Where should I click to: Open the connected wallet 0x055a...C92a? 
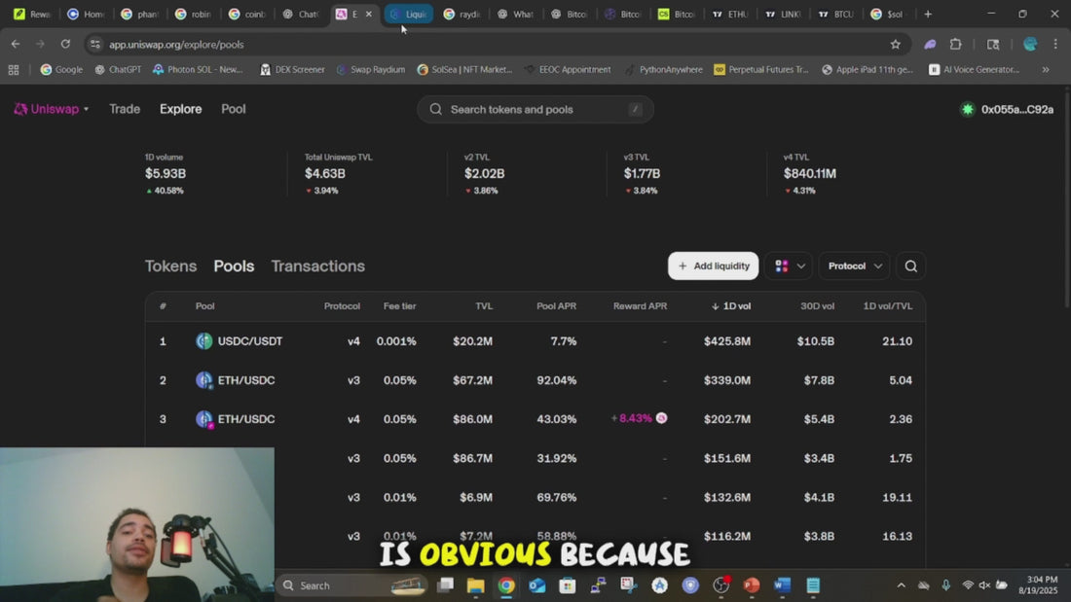(x=1007, y=110)
